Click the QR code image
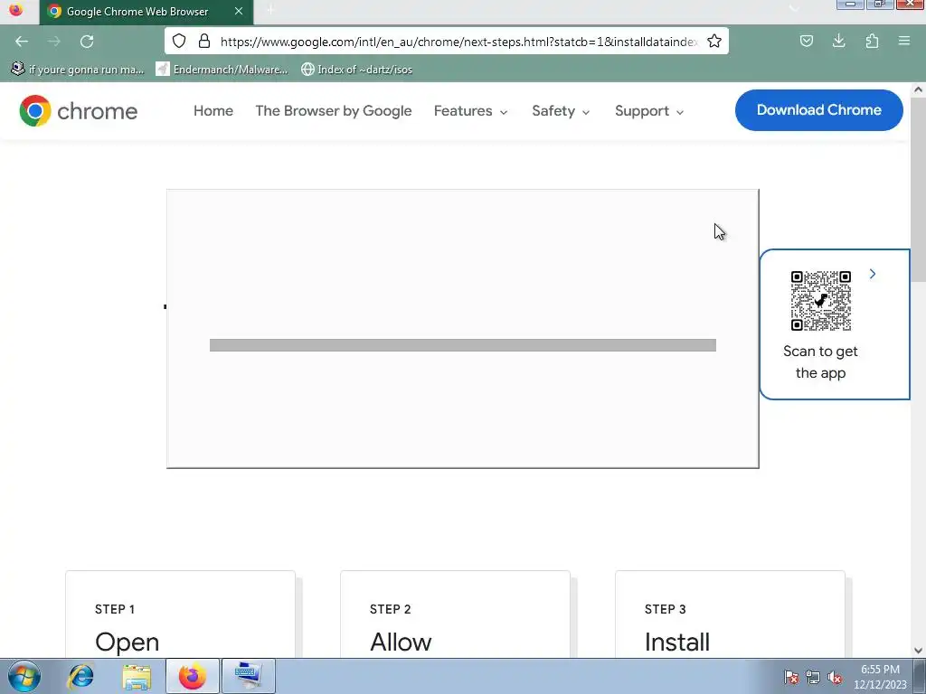The width and height of the screenshot is (926, 694). [821, 301]
